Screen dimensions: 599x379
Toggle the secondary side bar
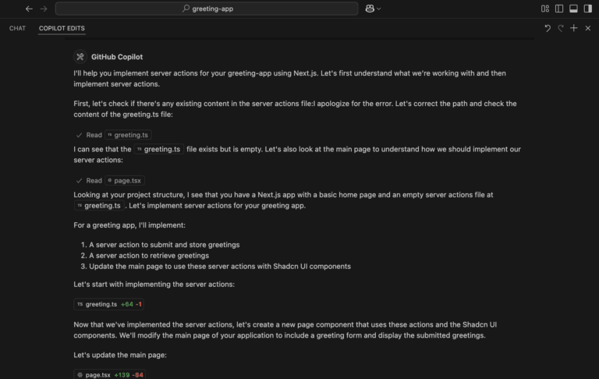pos(587,9)
